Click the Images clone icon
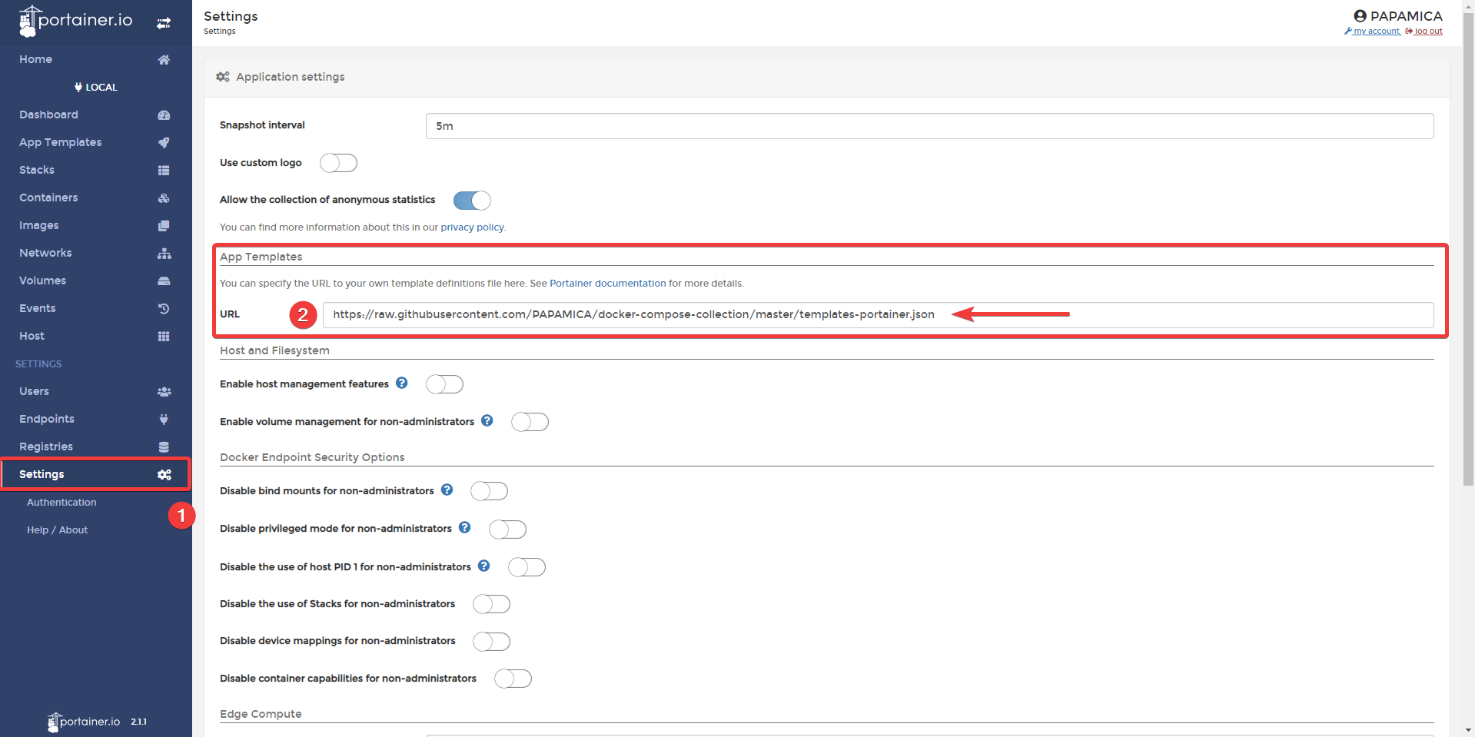Image resolution: width=1475 pixels, height=737 pixels. click(164, 225)
